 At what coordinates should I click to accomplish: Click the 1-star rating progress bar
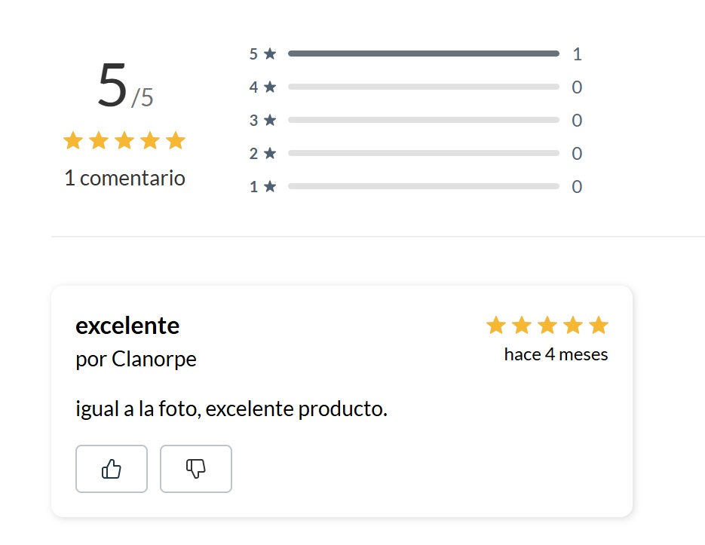(x=423, y=186)
